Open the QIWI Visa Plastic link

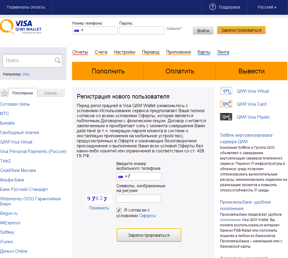(x=253, y=117)
